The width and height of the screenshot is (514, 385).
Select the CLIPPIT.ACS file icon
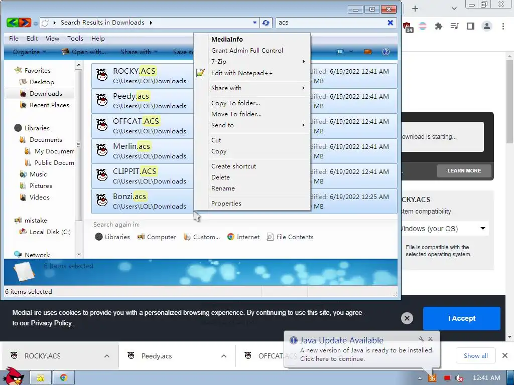coord(102,175)
